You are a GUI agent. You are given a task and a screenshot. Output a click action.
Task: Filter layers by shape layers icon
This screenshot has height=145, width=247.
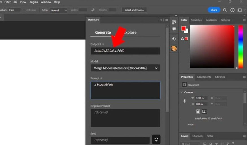click(x=222, y=144)
